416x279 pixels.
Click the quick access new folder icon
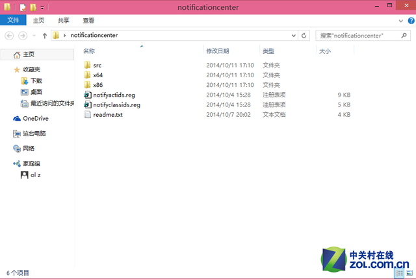coord(33,7)
